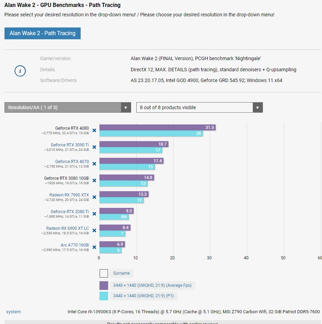Select the Alan Wake 2 - Path Tracing tab
The height and width of the screenshot is (324, 322).
pos(42,33)
